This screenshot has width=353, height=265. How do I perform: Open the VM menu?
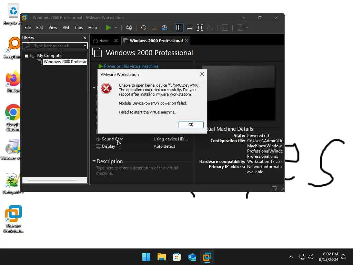coord(66,28)
